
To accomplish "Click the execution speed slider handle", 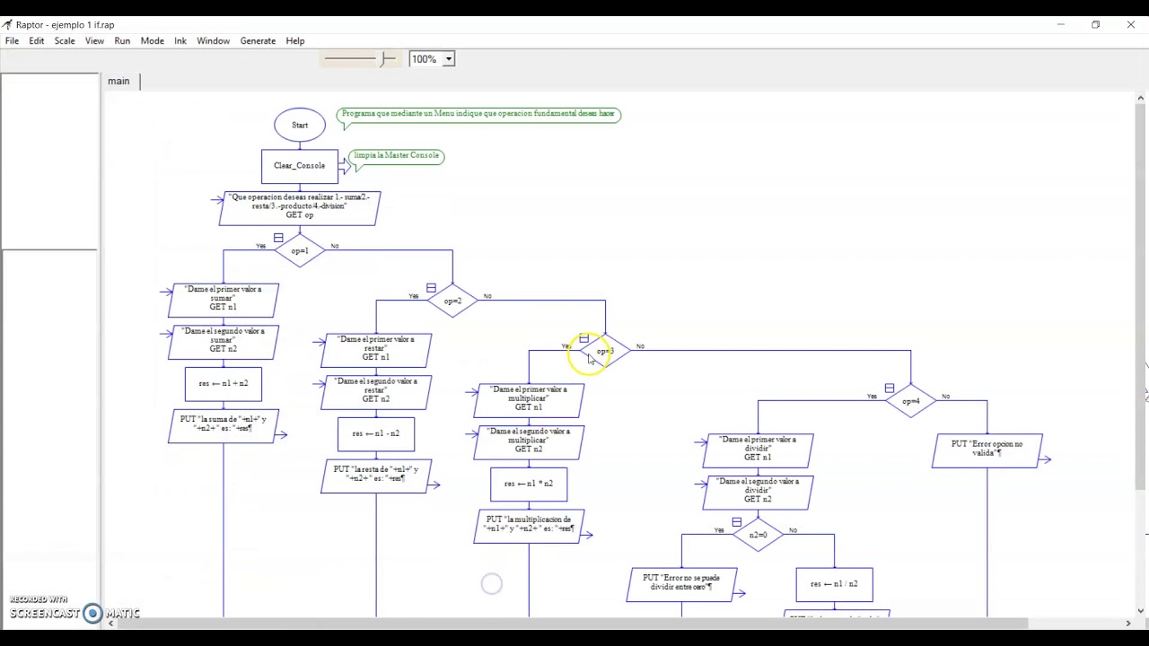I will 383,59.
